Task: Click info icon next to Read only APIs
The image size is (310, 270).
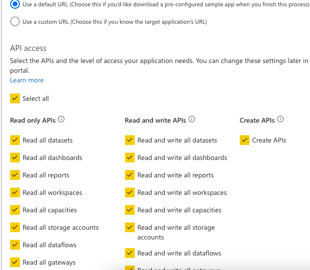Action: click(x=62, y=120)
